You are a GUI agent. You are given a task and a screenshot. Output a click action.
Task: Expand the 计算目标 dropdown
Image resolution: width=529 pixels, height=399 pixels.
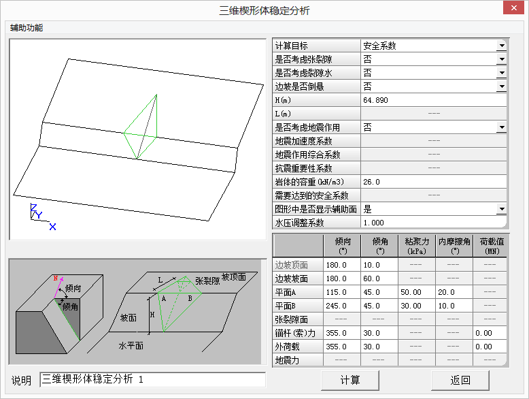501,46
